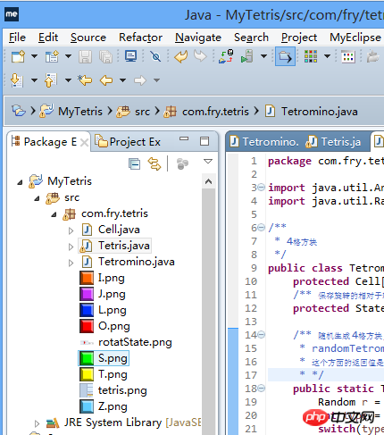Collapse the MyTetris project node
This screenshot has height=435, width=384.
click(x=20, y=182)
